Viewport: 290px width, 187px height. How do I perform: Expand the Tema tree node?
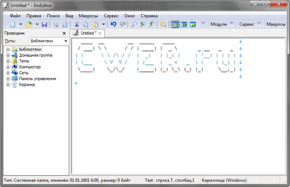pyautogui.click(x=8, y=61)
